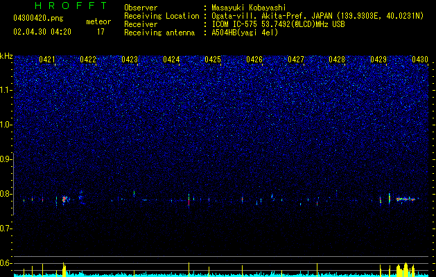Click the 0428 time marker
This screenshot has width=436, height=277.
[337, 60]
